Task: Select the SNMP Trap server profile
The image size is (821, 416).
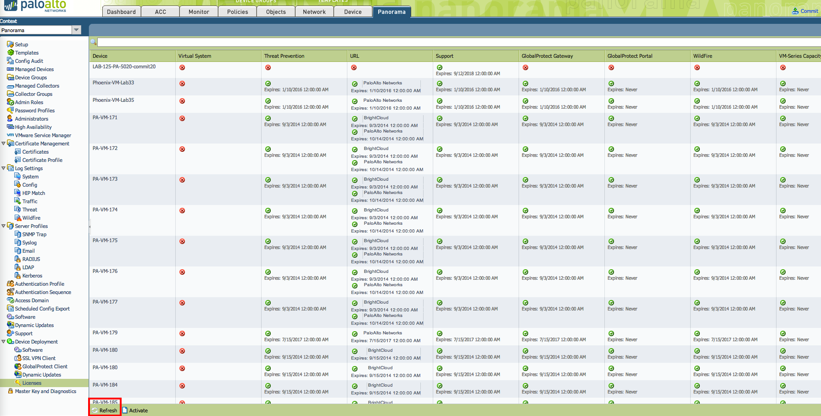Action: click(34, 234)
